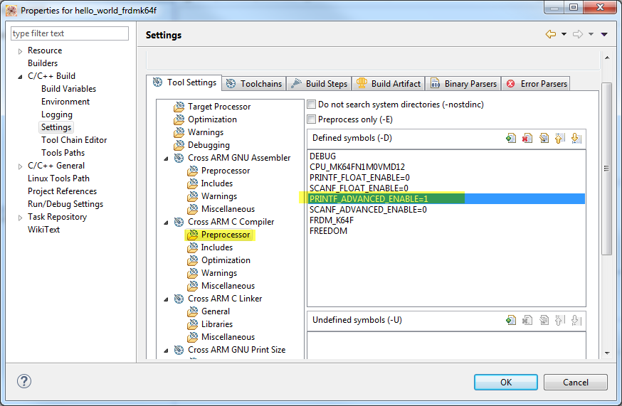Select Target Processor in tool tree

click(x=218, y=107)
